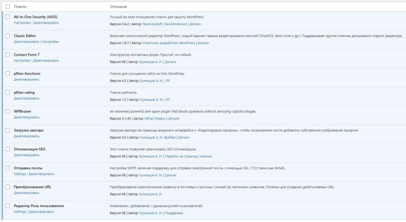Select the Оптимизация SEO checkbox
406x222 pixels.
pos(8,149)
